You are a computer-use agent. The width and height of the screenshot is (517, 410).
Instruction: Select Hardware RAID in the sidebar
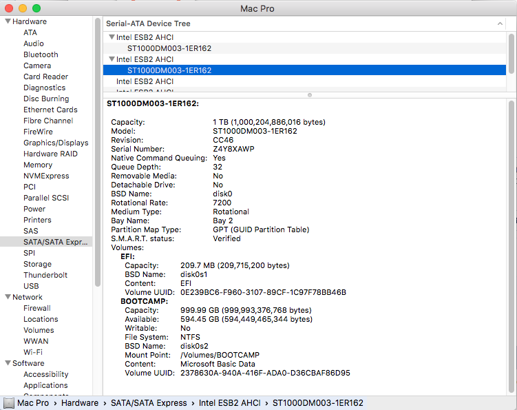click(50, 154)
